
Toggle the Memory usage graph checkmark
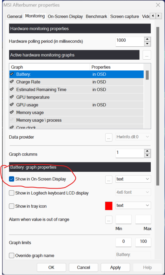click(12, 112)
